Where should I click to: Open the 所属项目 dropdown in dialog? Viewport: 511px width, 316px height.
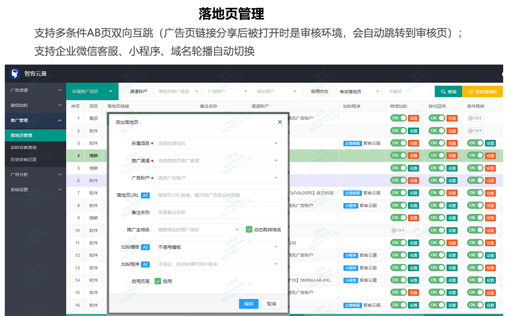(x=217, y=143)
